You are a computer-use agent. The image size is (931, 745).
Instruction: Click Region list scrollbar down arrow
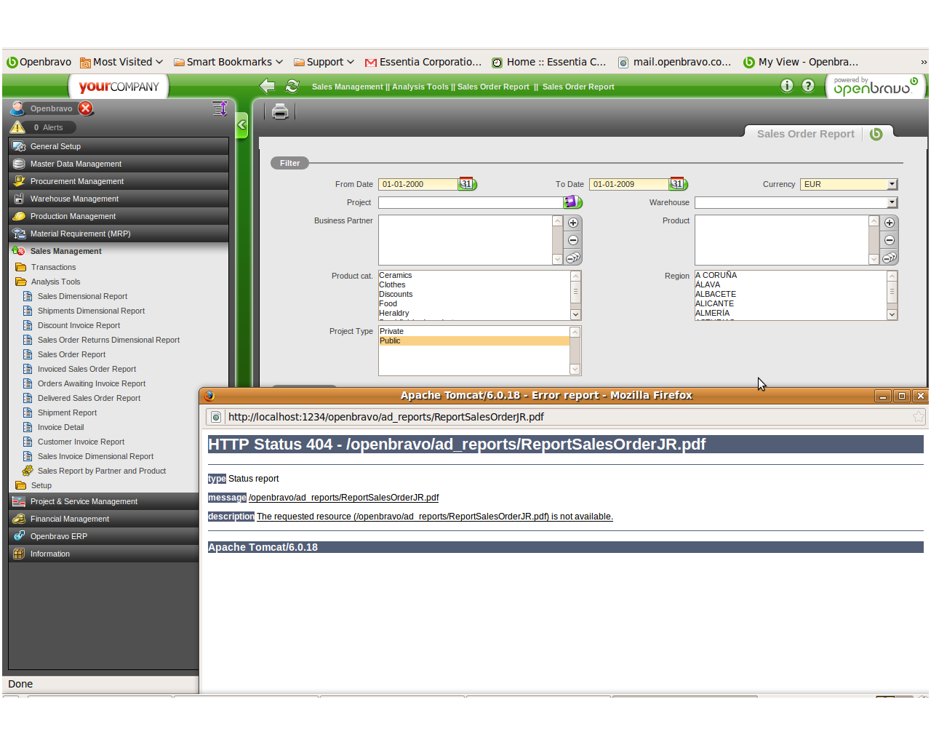(892, 314)
